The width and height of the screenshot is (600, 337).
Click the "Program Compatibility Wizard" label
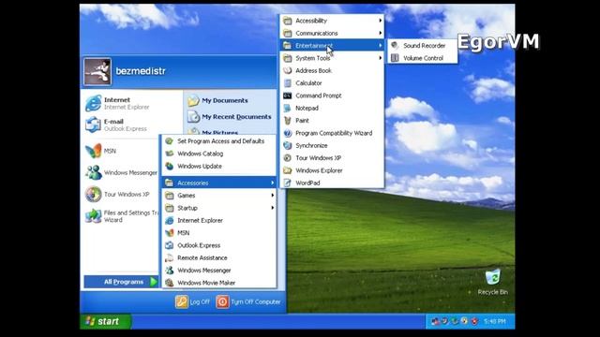click(334, 133)
